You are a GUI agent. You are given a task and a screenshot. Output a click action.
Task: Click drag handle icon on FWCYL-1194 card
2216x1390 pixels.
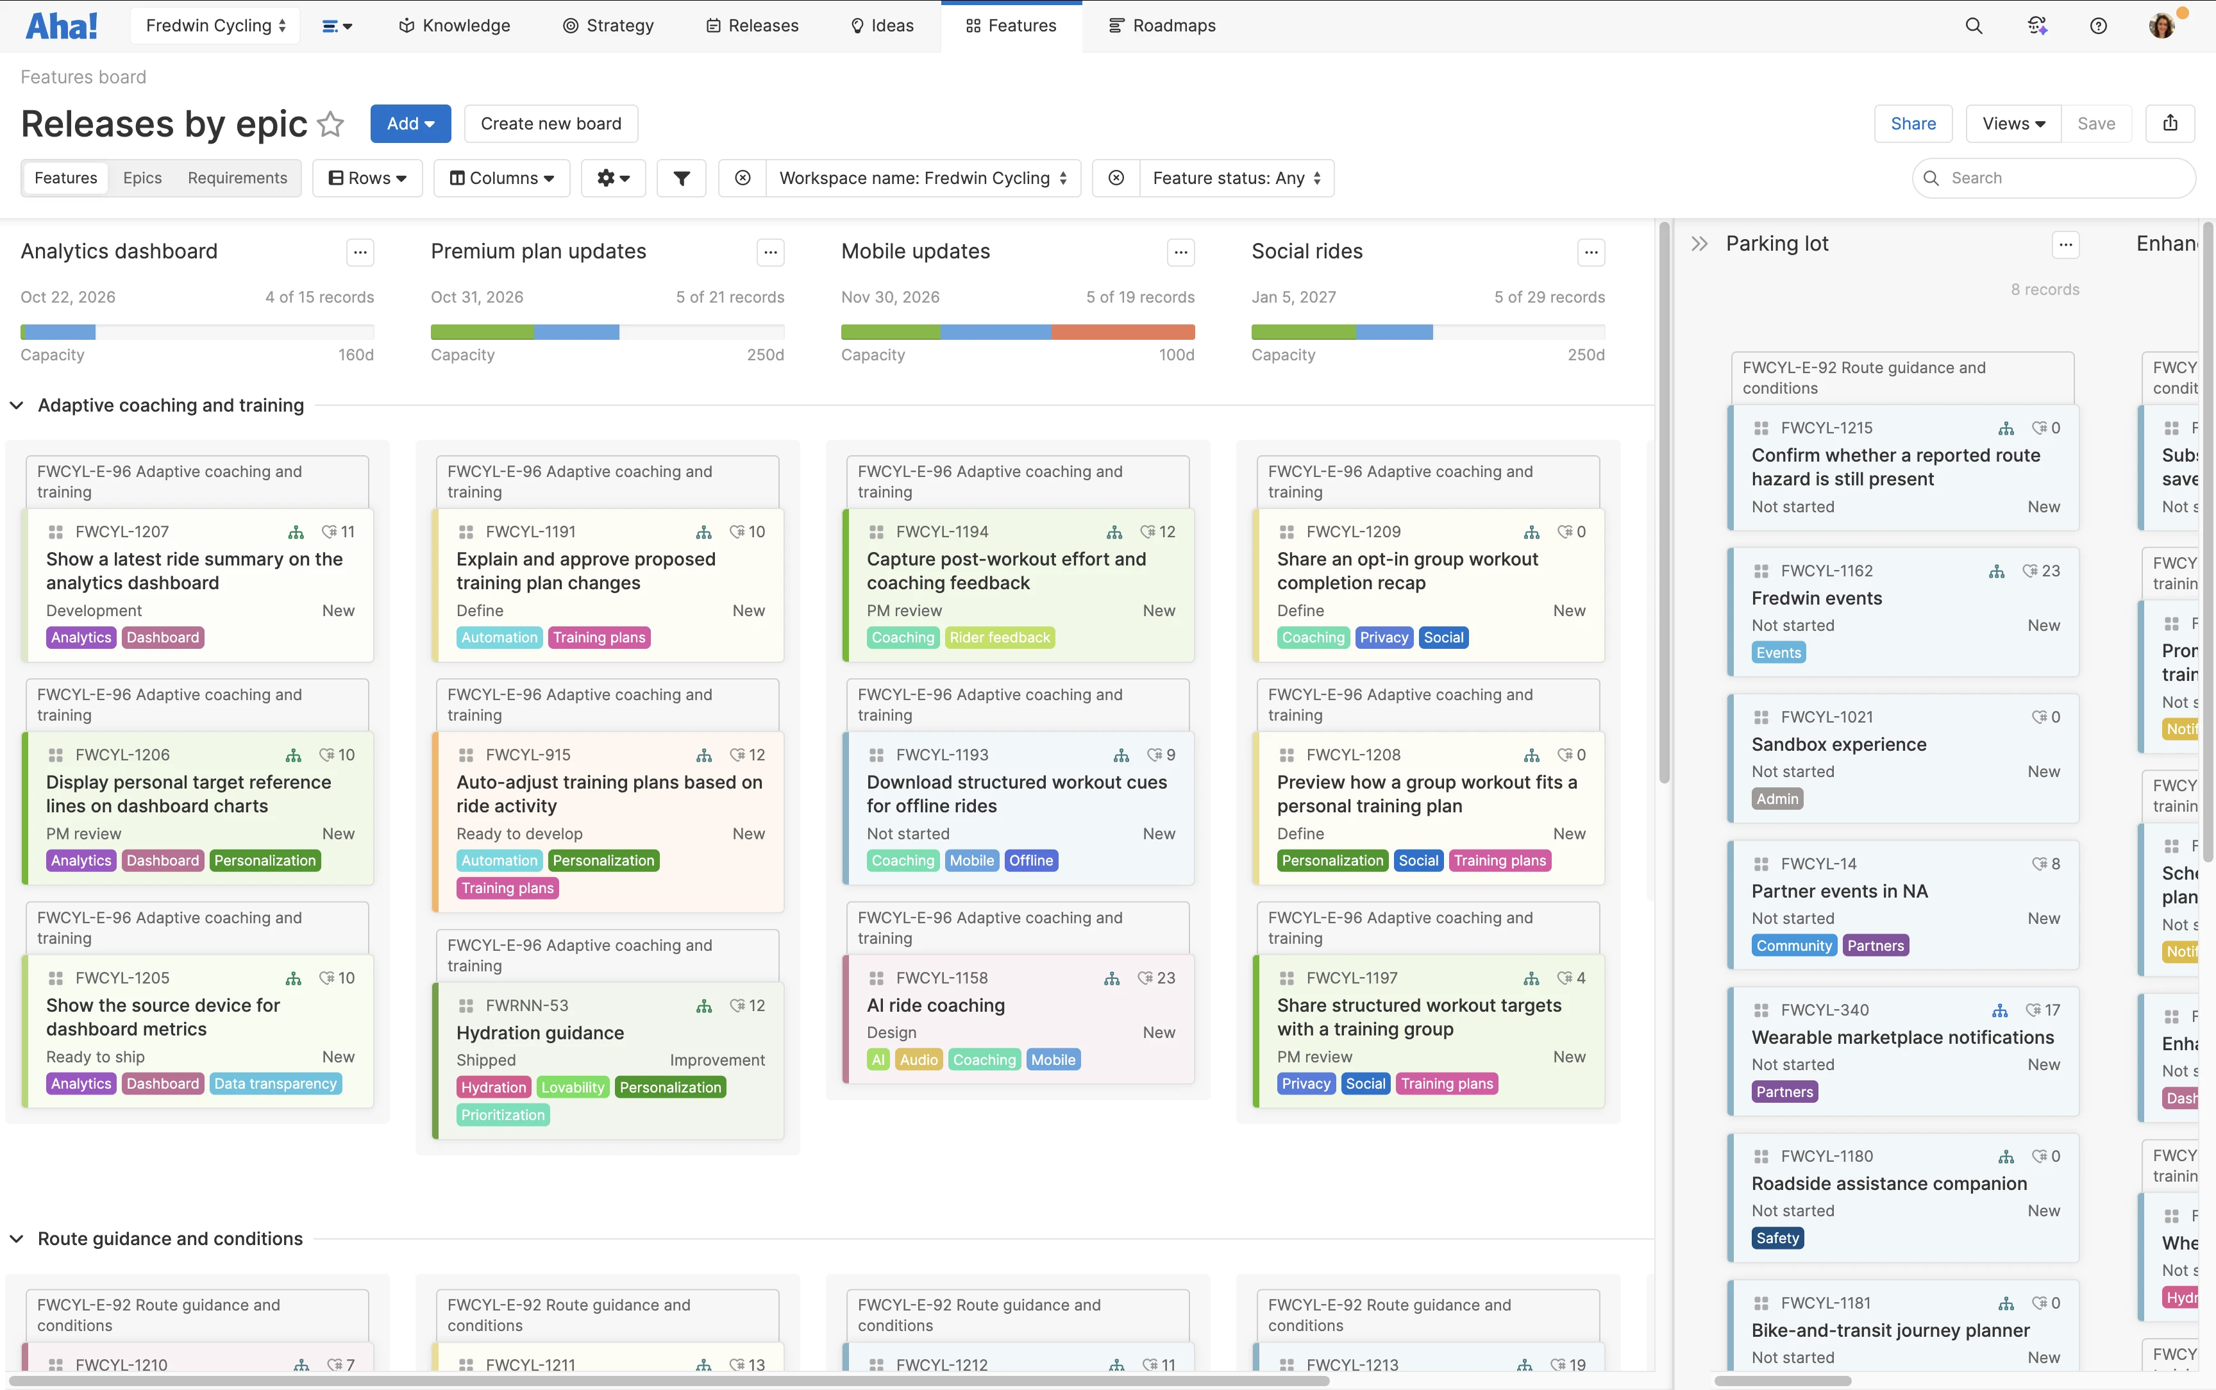tap(876, 532)
